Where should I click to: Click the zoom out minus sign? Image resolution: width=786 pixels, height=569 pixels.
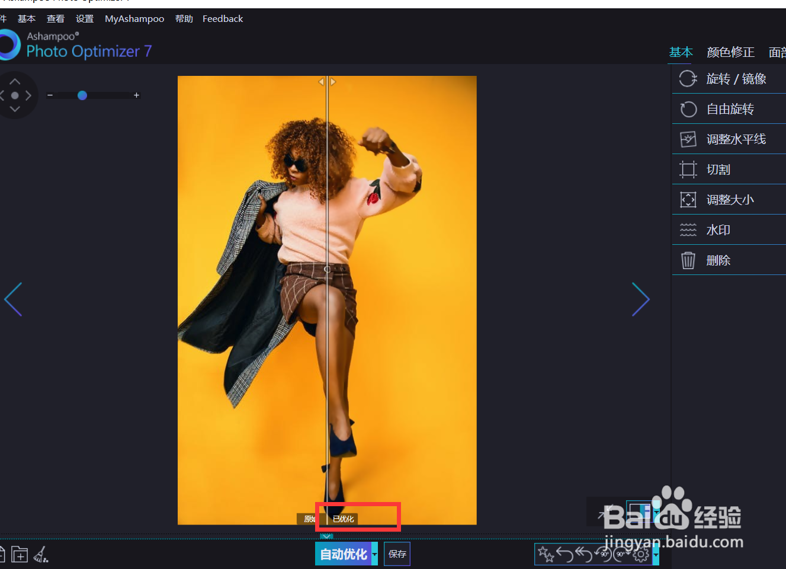pyautogui.click(x=50, y=95)
